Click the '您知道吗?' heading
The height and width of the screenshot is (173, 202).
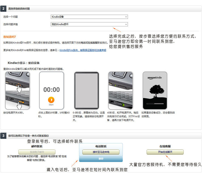(9, 37)
